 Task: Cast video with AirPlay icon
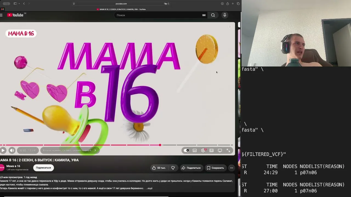click(x=220, y=150)
